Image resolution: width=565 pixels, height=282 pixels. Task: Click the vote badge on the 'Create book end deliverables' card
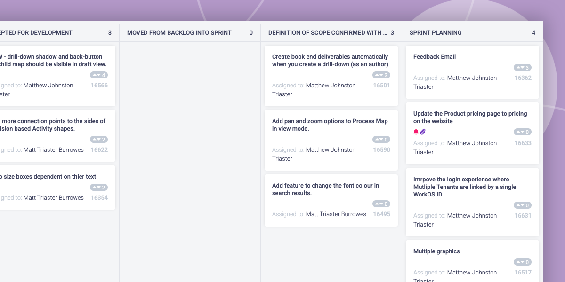click(381, 75)
